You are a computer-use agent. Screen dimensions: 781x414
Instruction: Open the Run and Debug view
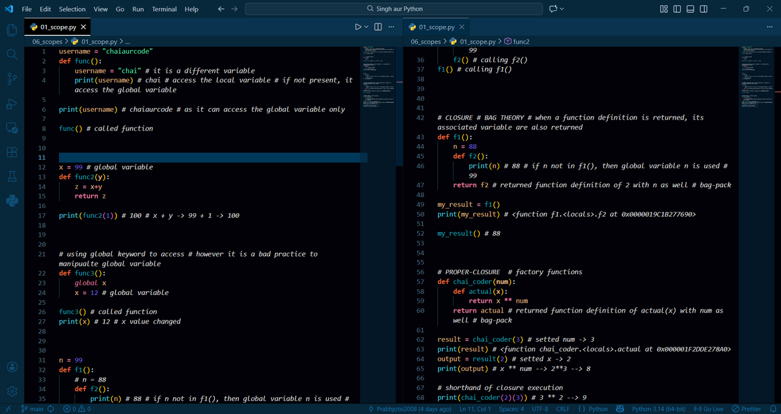[x=12, y=105]
